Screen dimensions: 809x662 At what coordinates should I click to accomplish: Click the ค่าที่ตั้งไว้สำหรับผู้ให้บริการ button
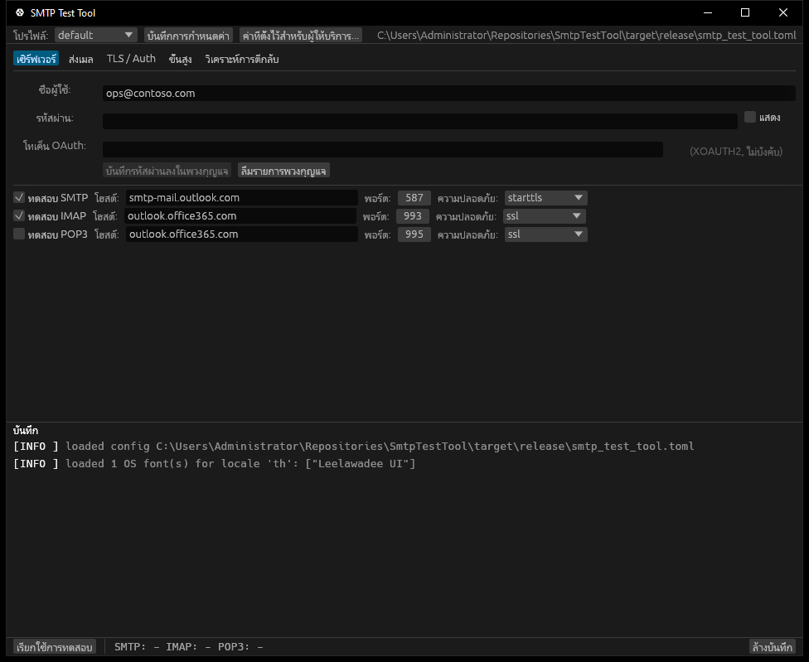301,35
